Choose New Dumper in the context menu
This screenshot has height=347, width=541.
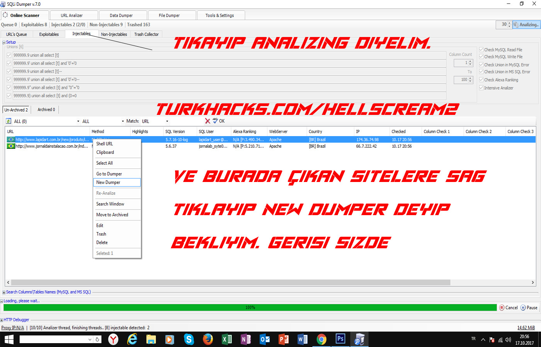point(117,182)
